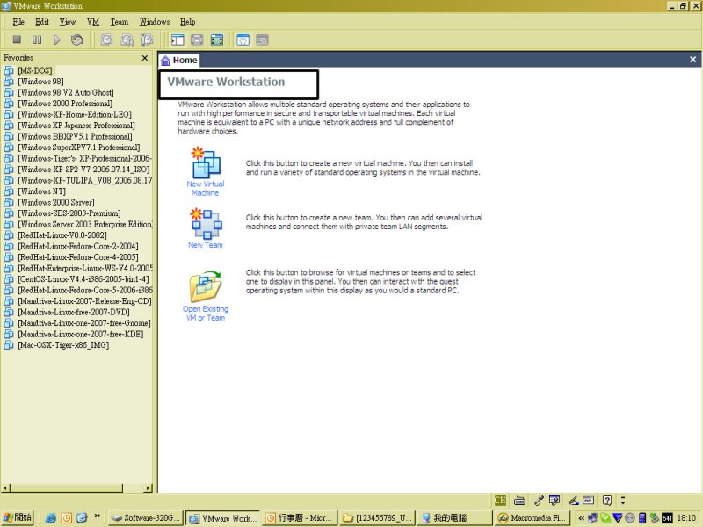Image resolution: width=703 pixels, height=527 pixels.
Task: Click the Open Existing VM or Team icon
Action: click(x=206, y=286)
